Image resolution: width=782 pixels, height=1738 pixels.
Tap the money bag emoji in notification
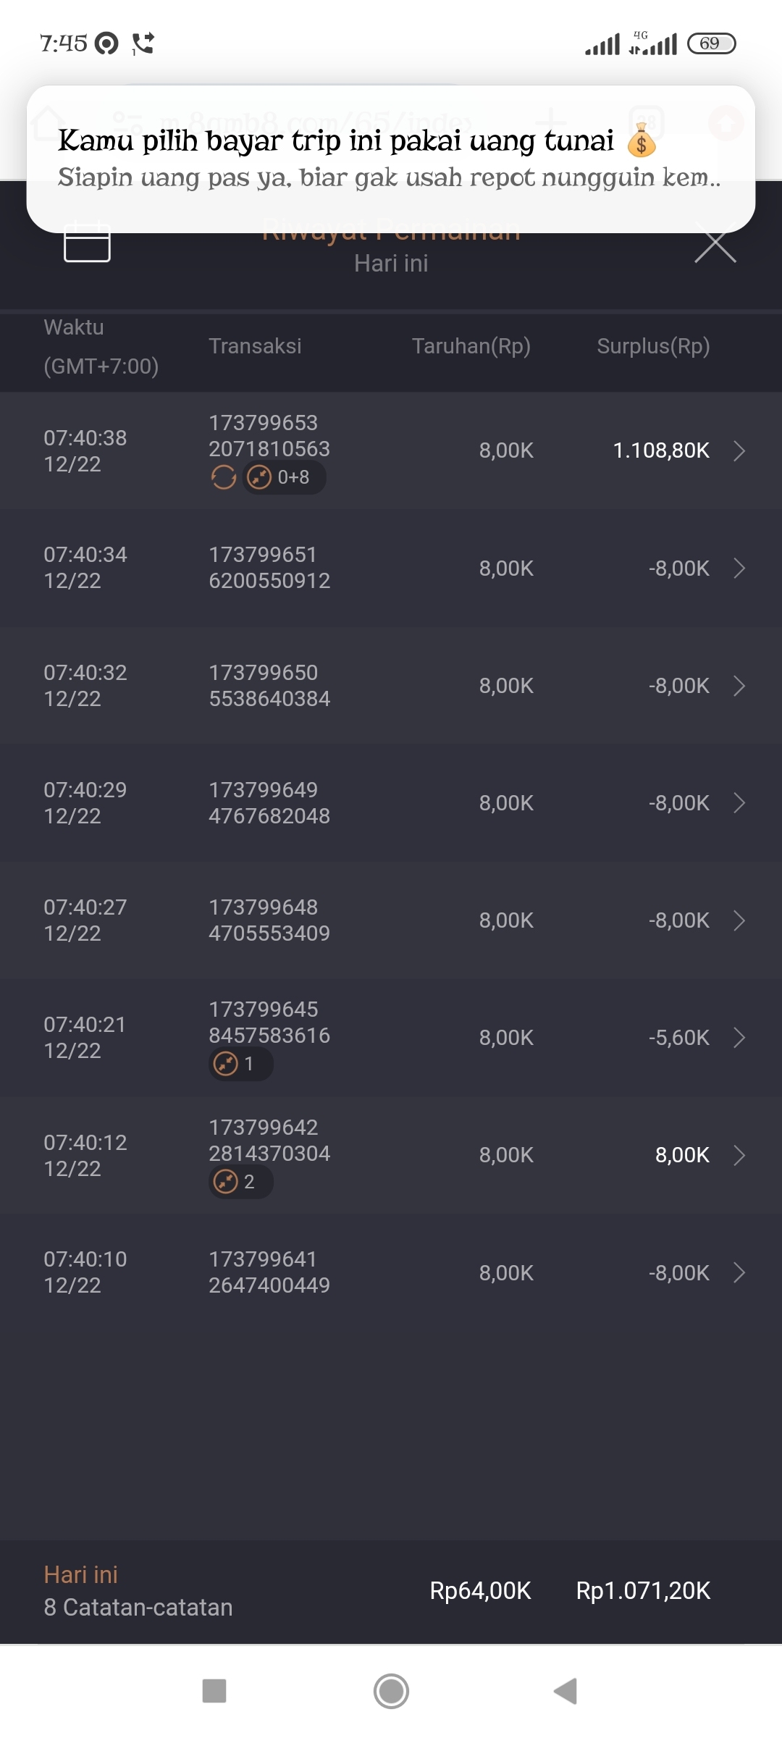[642, 141]
